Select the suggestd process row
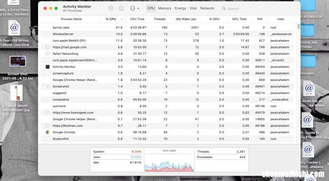 pos(167,93)
